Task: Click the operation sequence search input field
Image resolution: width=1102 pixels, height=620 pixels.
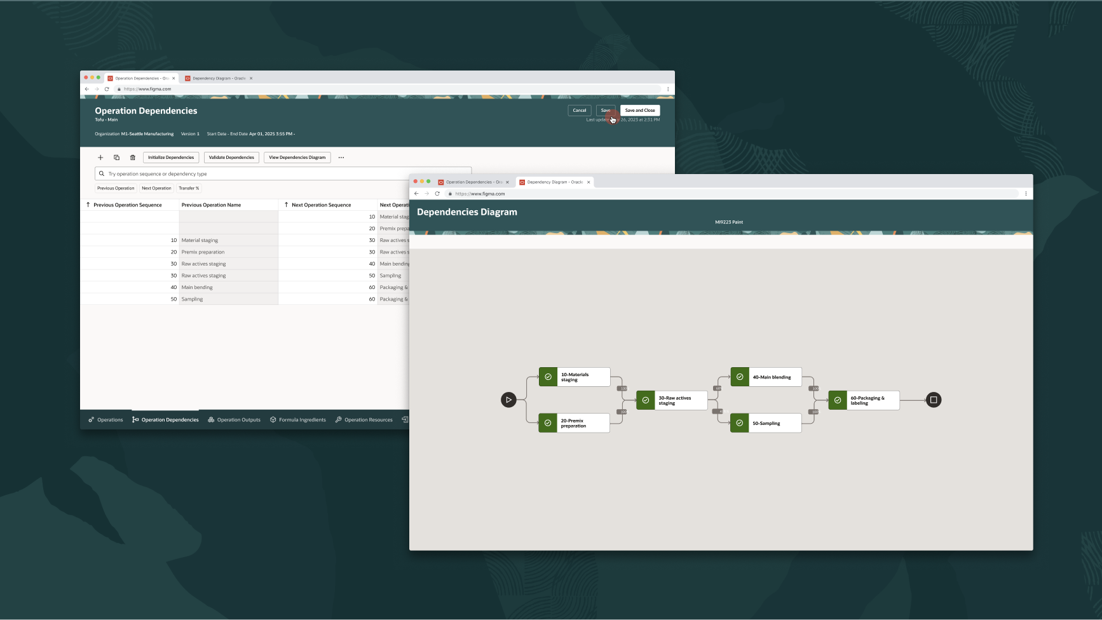Action: 283,173
